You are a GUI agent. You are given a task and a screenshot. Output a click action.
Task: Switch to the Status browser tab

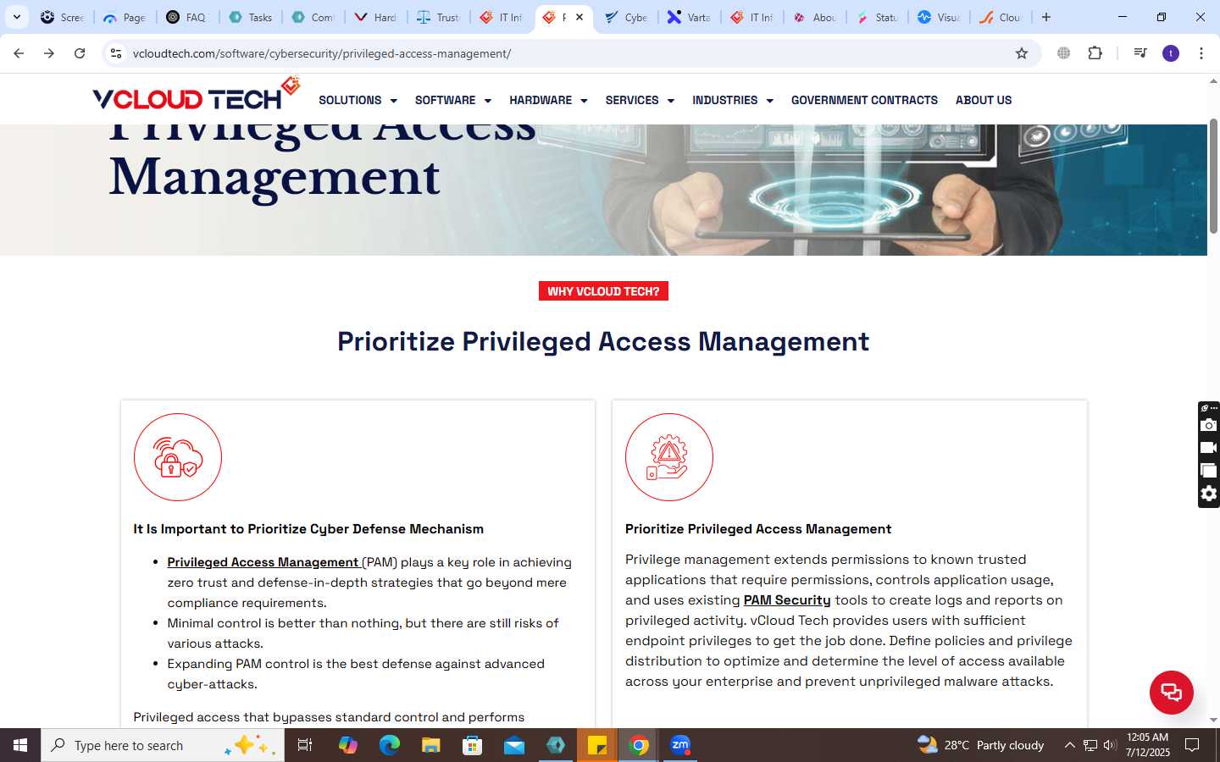pos(878,17)
